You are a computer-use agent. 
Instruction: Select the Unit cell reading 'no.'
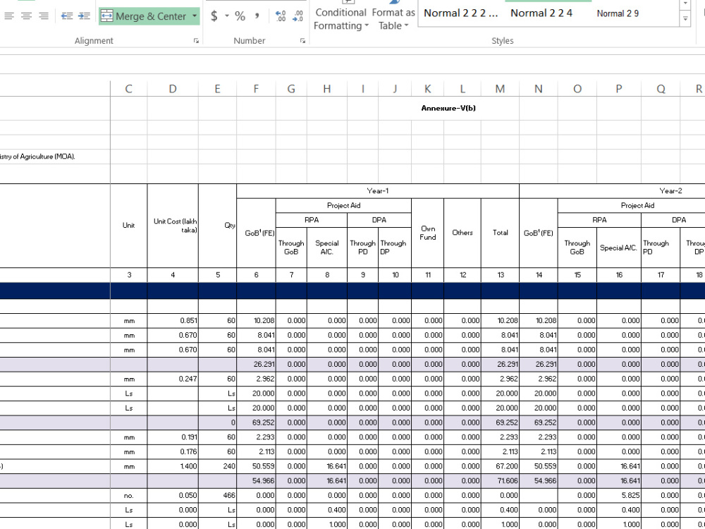click(x=128, y=495)
